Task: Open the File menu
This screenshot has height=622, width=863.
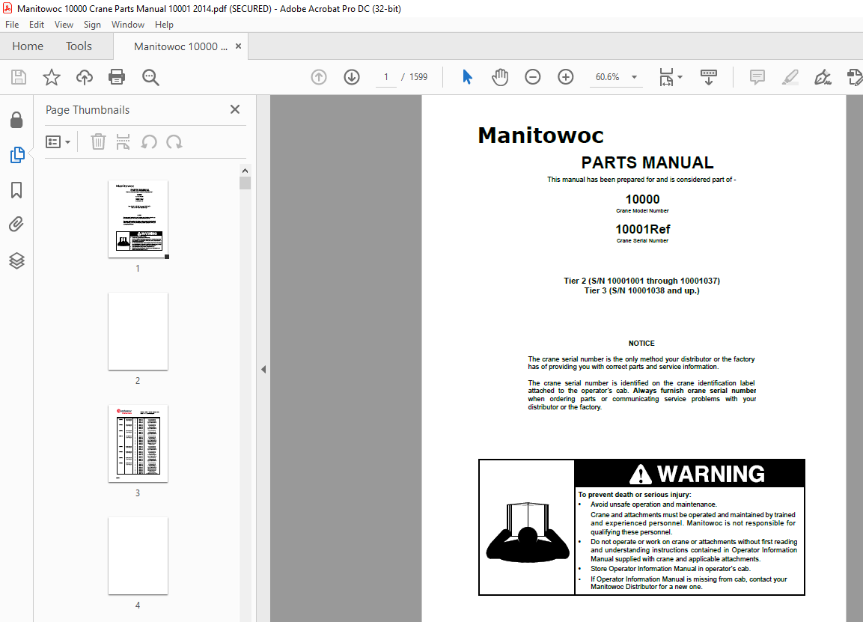Action: 12,25
